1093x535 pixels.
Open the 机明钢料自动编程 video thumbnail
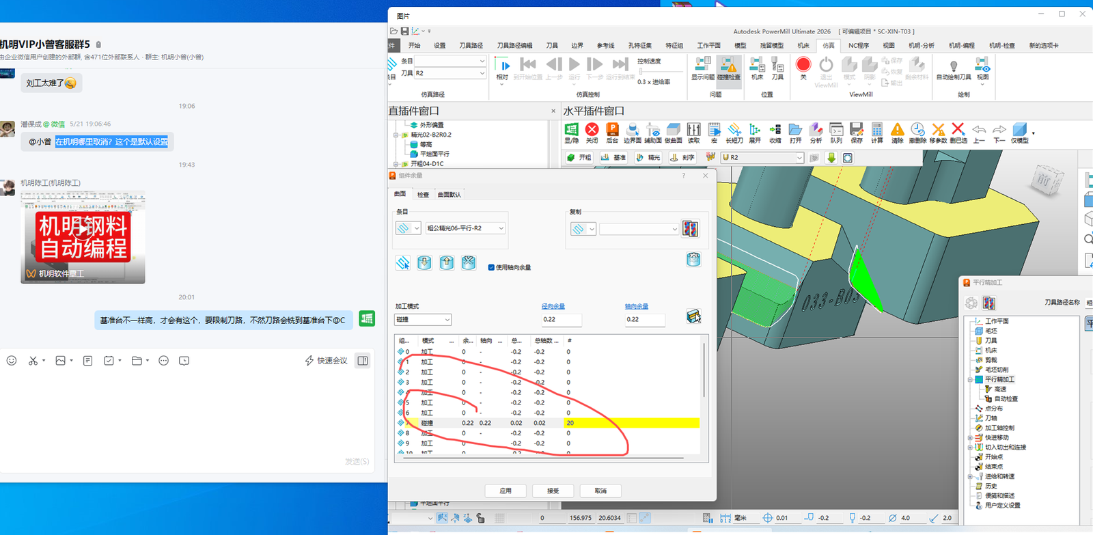point(83,237)
